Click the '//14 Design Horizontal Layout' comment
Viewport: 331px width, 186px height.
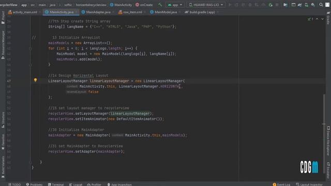click(78, 75)
